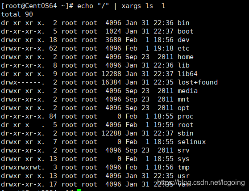Image resolution: width=249 pixels, height=191 pixels.
Task: Select the usr directory name
Action: point(183,176)
